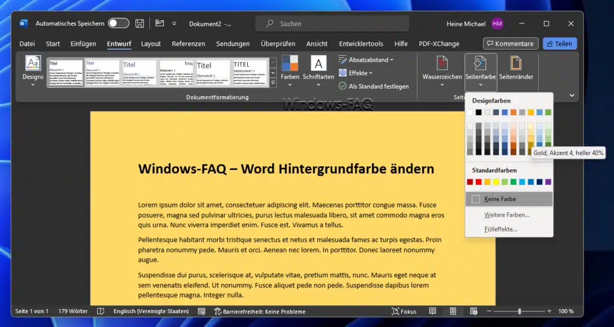Viewport: 614px width, 327px height.
Task: Expand the document formatting gallery fully
Action: click(273, 83)
